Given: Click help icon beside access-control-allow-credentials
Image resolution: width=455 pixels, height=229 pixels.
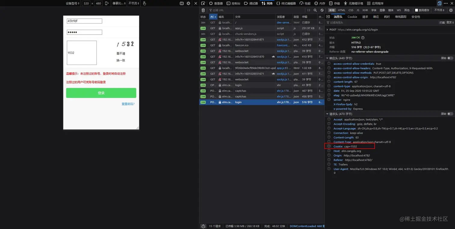Looking at the screenshot, I should pos(329,64).
